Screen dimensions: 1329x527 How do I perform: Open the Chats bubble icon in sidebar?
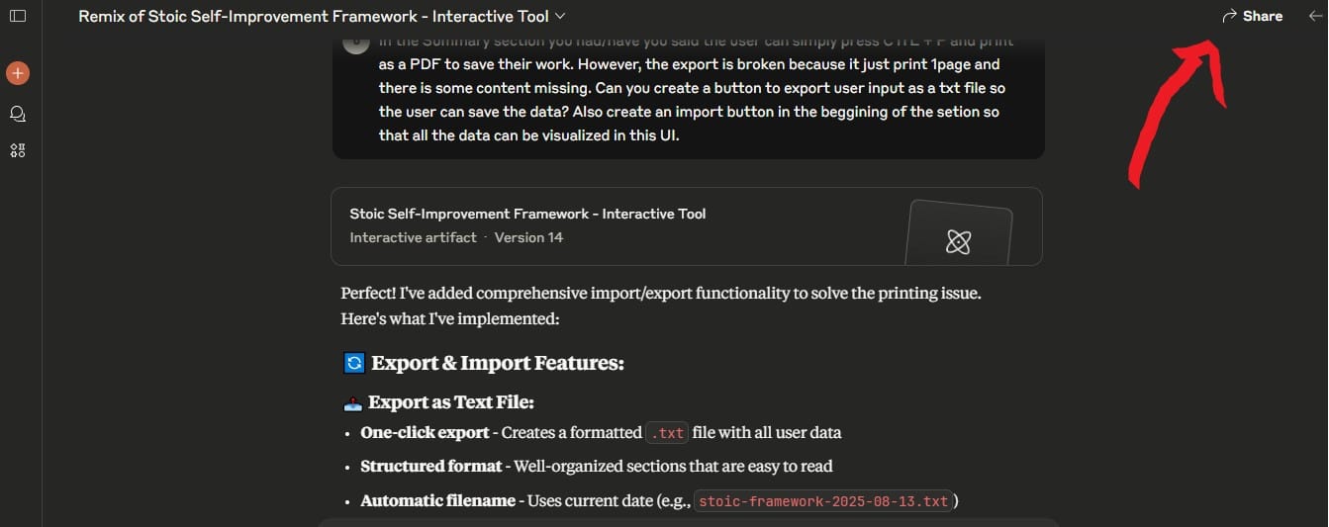point(17,114)
